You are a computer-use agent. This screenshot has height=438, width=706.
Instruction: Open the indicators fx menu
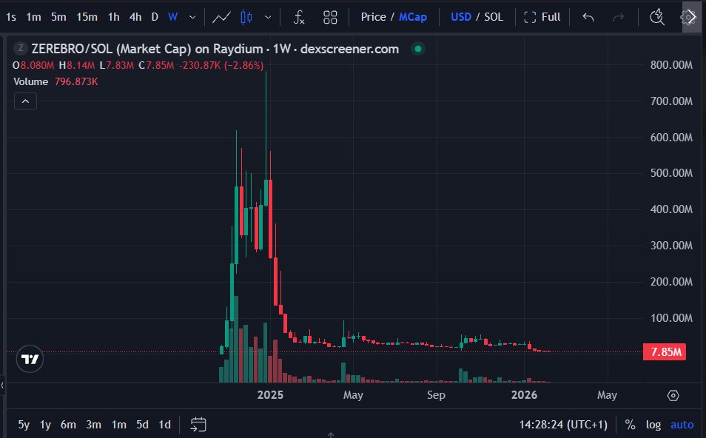coord(299,17)
